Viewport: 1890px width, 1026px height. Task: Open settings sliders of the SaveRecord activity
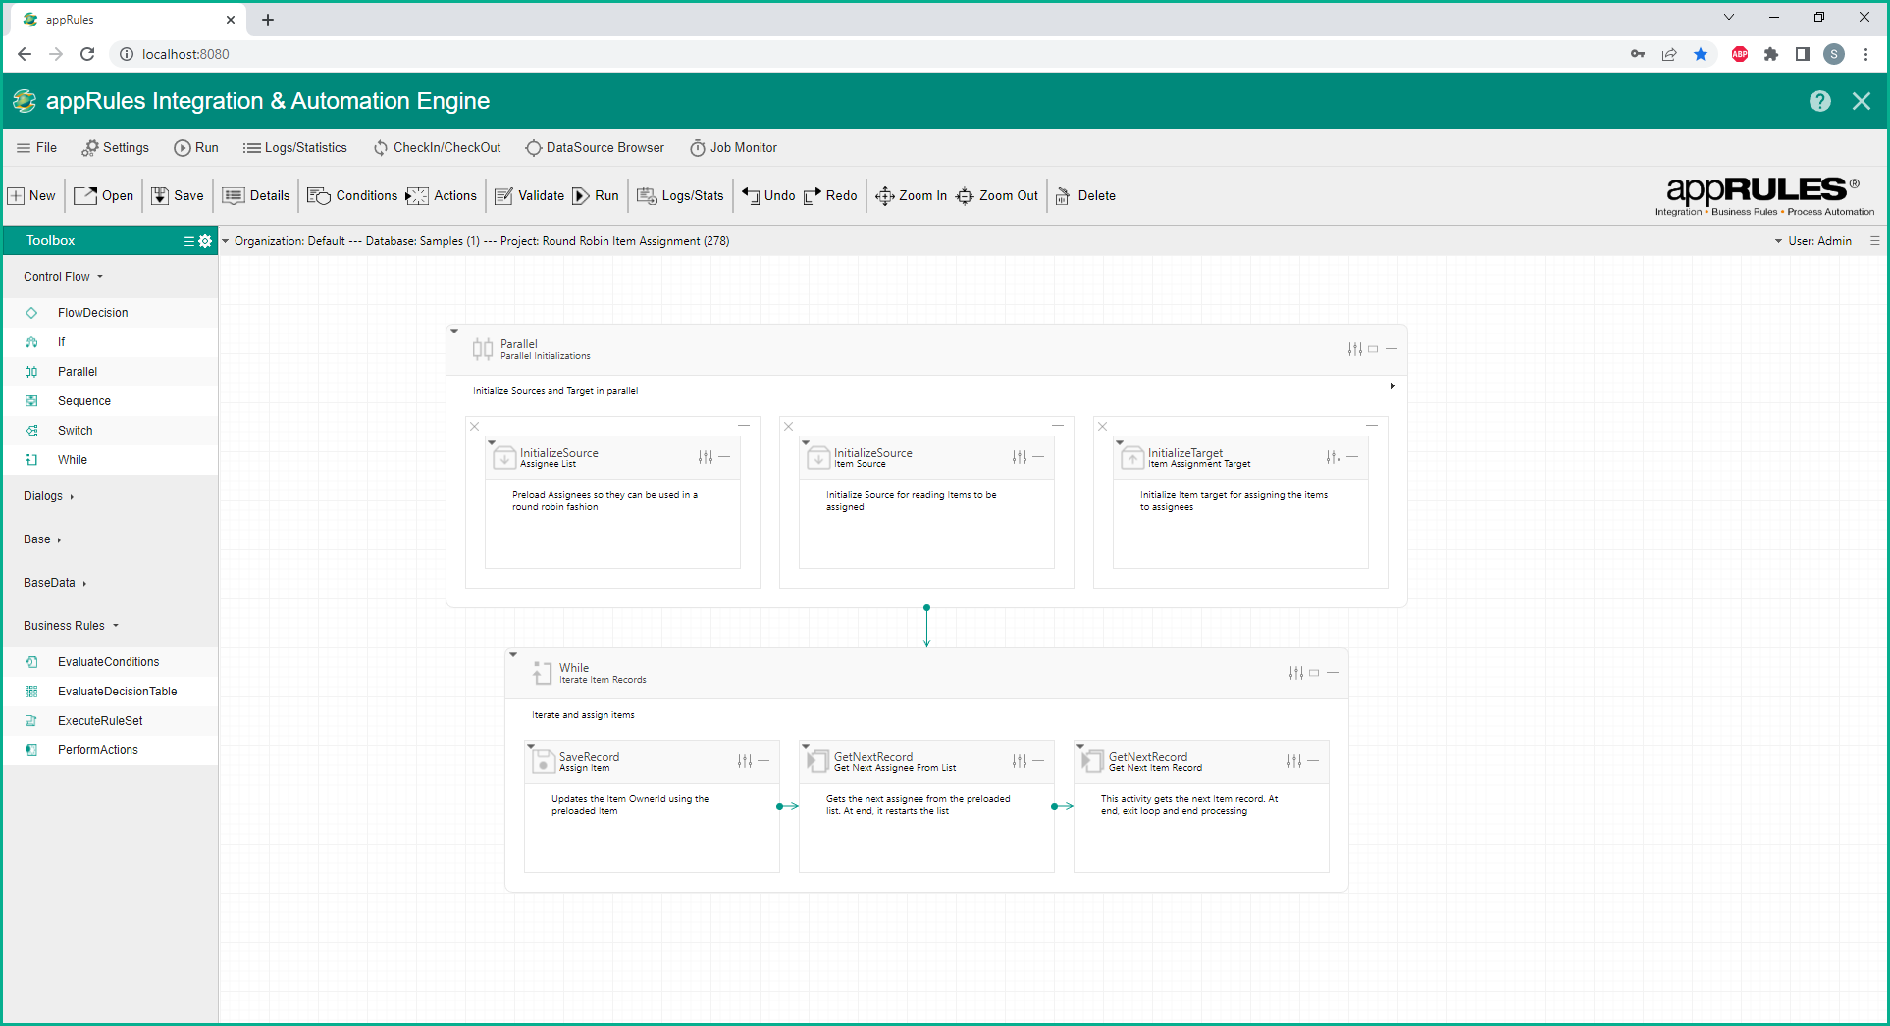[x=745, y=761]
